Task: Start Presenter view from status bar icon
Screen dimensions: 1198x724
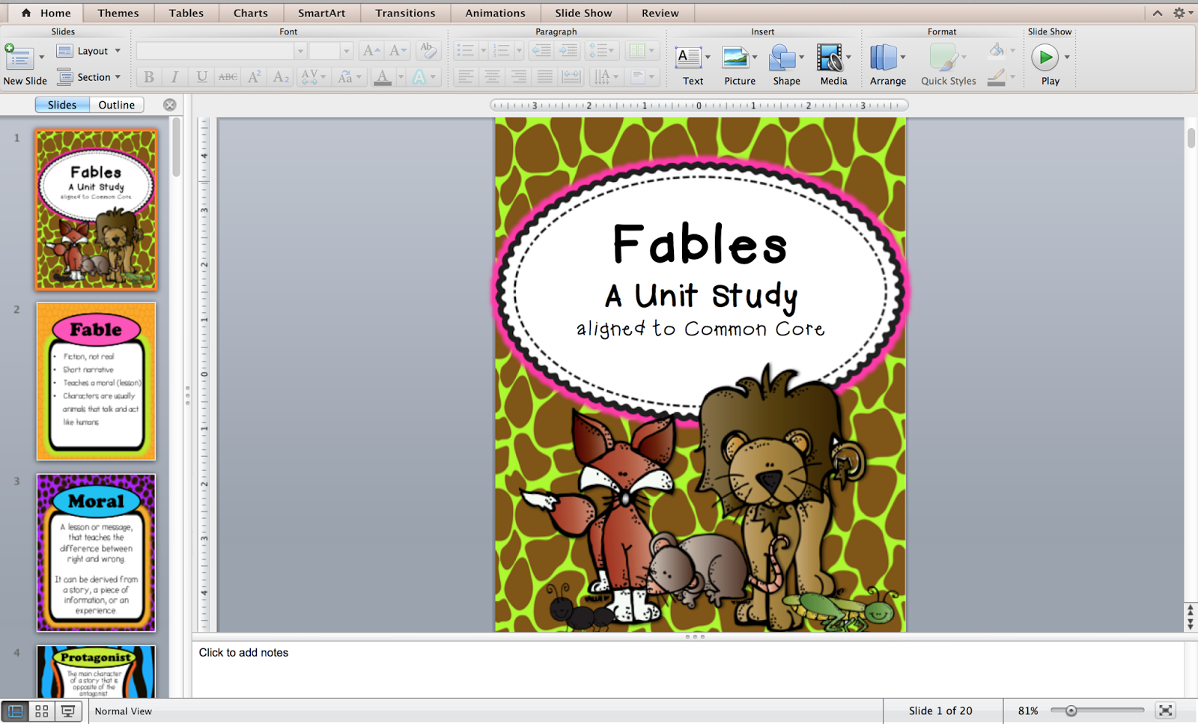Action: [68, 711]
